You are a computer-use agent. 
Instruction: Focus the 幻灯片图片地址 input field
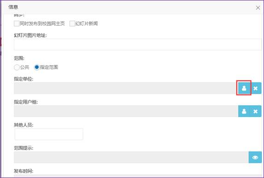coord(138,44)
